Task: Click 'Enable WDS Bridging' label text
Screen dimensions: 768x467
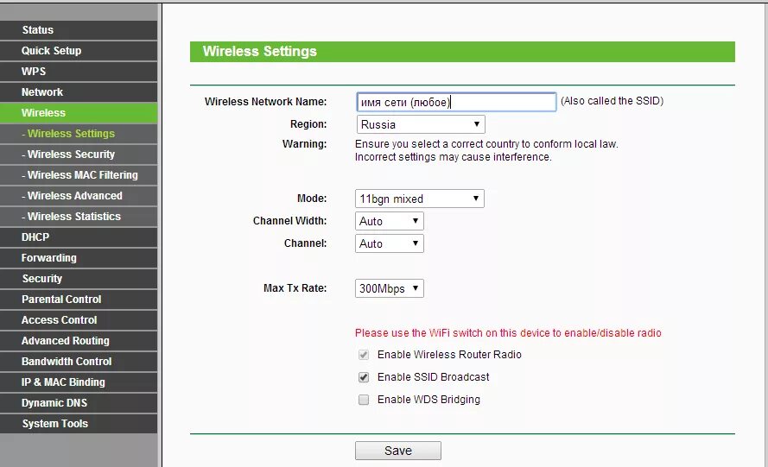Action: (x=428, y=400)
